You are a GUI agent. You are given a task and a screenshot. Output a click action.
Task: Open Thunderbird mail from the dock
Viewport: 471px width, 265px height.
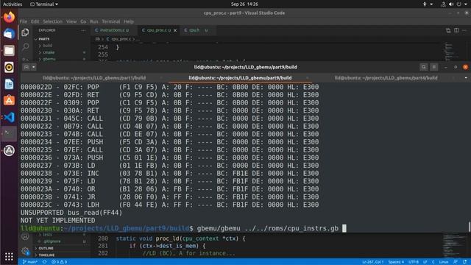(x=9, y=34)
